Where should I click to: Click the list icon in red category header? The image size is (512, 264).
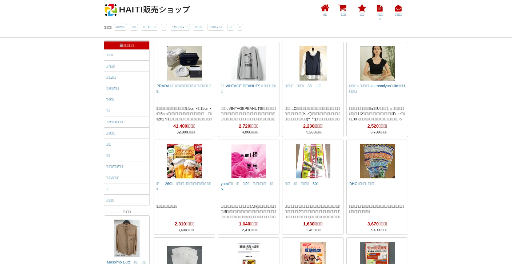tap(122, 45)
